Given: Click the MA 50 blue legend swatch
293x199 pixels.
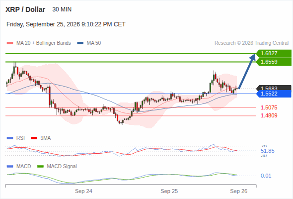Looking at the screenshot, I should tap(80, 43).
